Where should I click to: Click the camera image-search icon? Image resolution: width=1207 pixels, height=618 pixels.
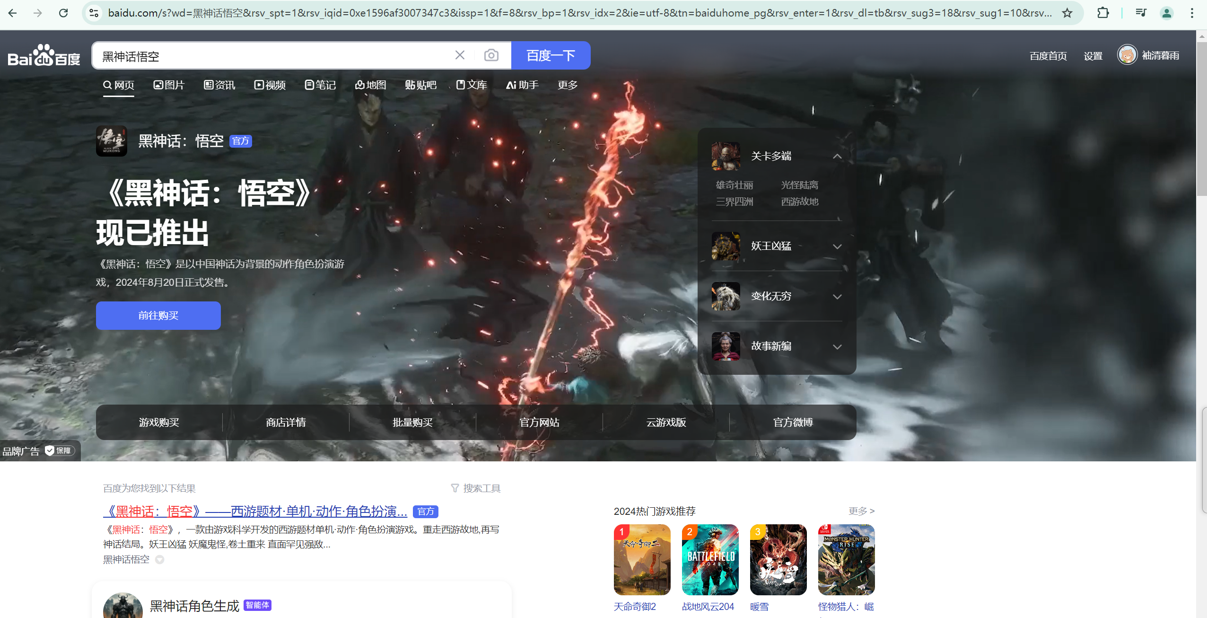point(491,55)
